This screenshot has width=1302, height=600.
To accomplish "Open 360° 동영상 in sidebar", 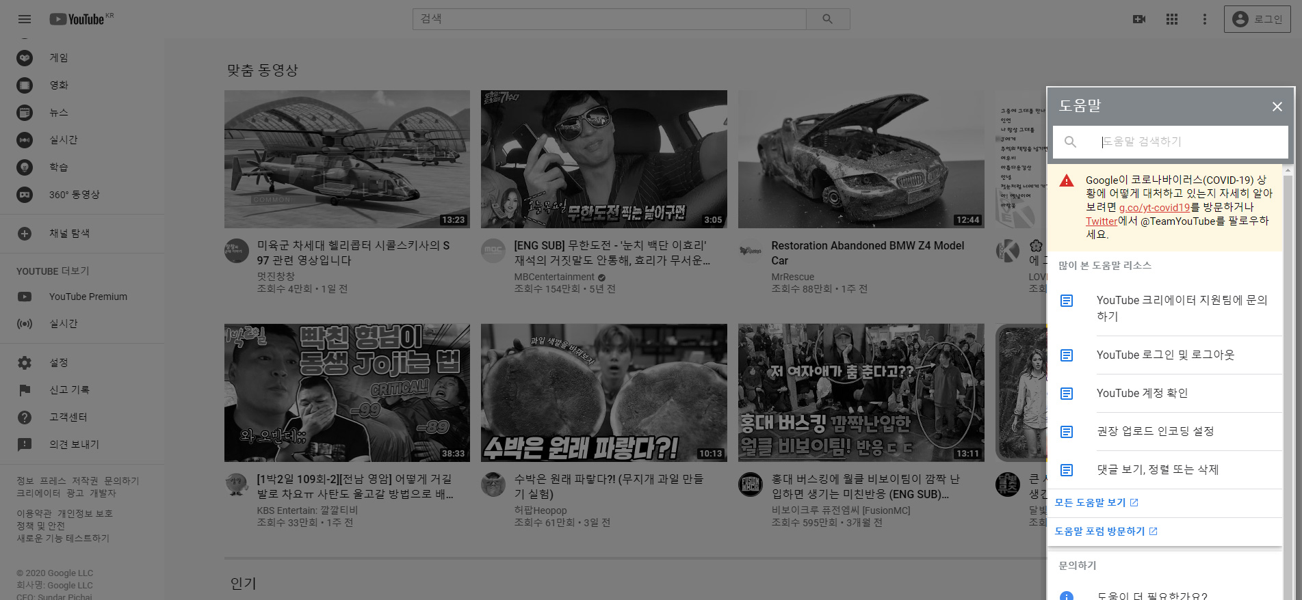I will coord(82,195).
